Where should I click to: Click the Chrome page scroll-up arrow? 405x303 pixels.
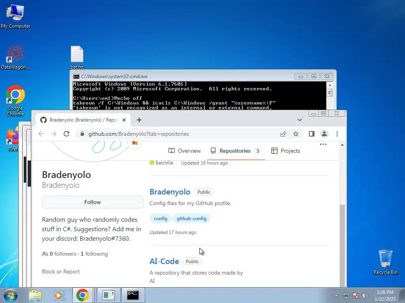(x=342, y=145)
